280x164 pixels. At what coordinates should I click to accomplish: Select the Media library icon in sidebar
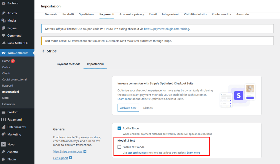pos(4,20)
